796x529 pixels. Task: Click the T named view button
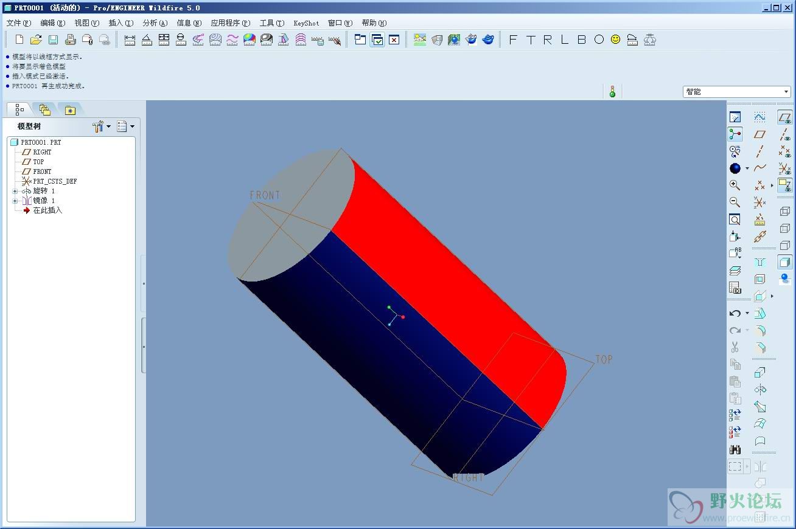click(530, 40)
